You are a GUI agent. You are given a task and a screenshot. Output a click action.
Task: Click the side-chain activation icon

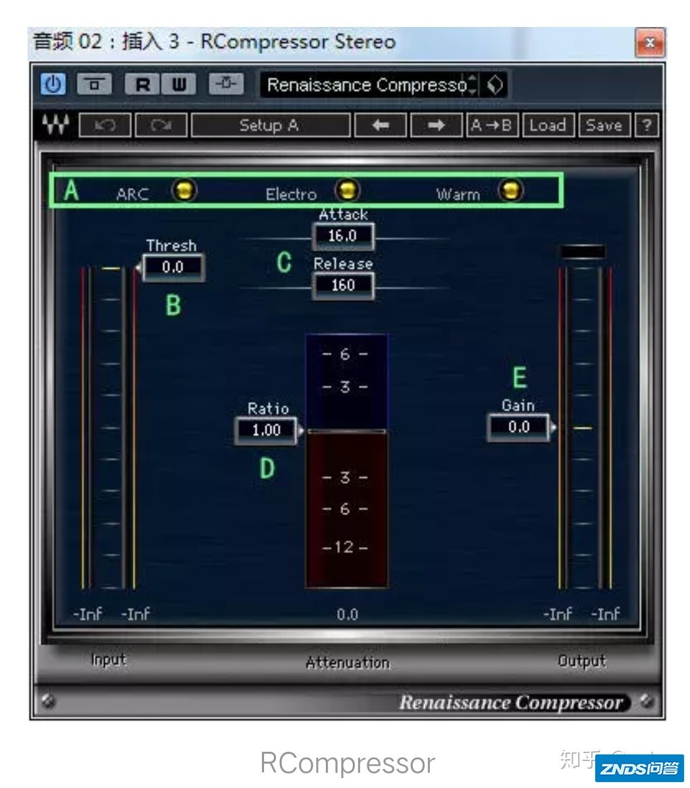(226, 84)
